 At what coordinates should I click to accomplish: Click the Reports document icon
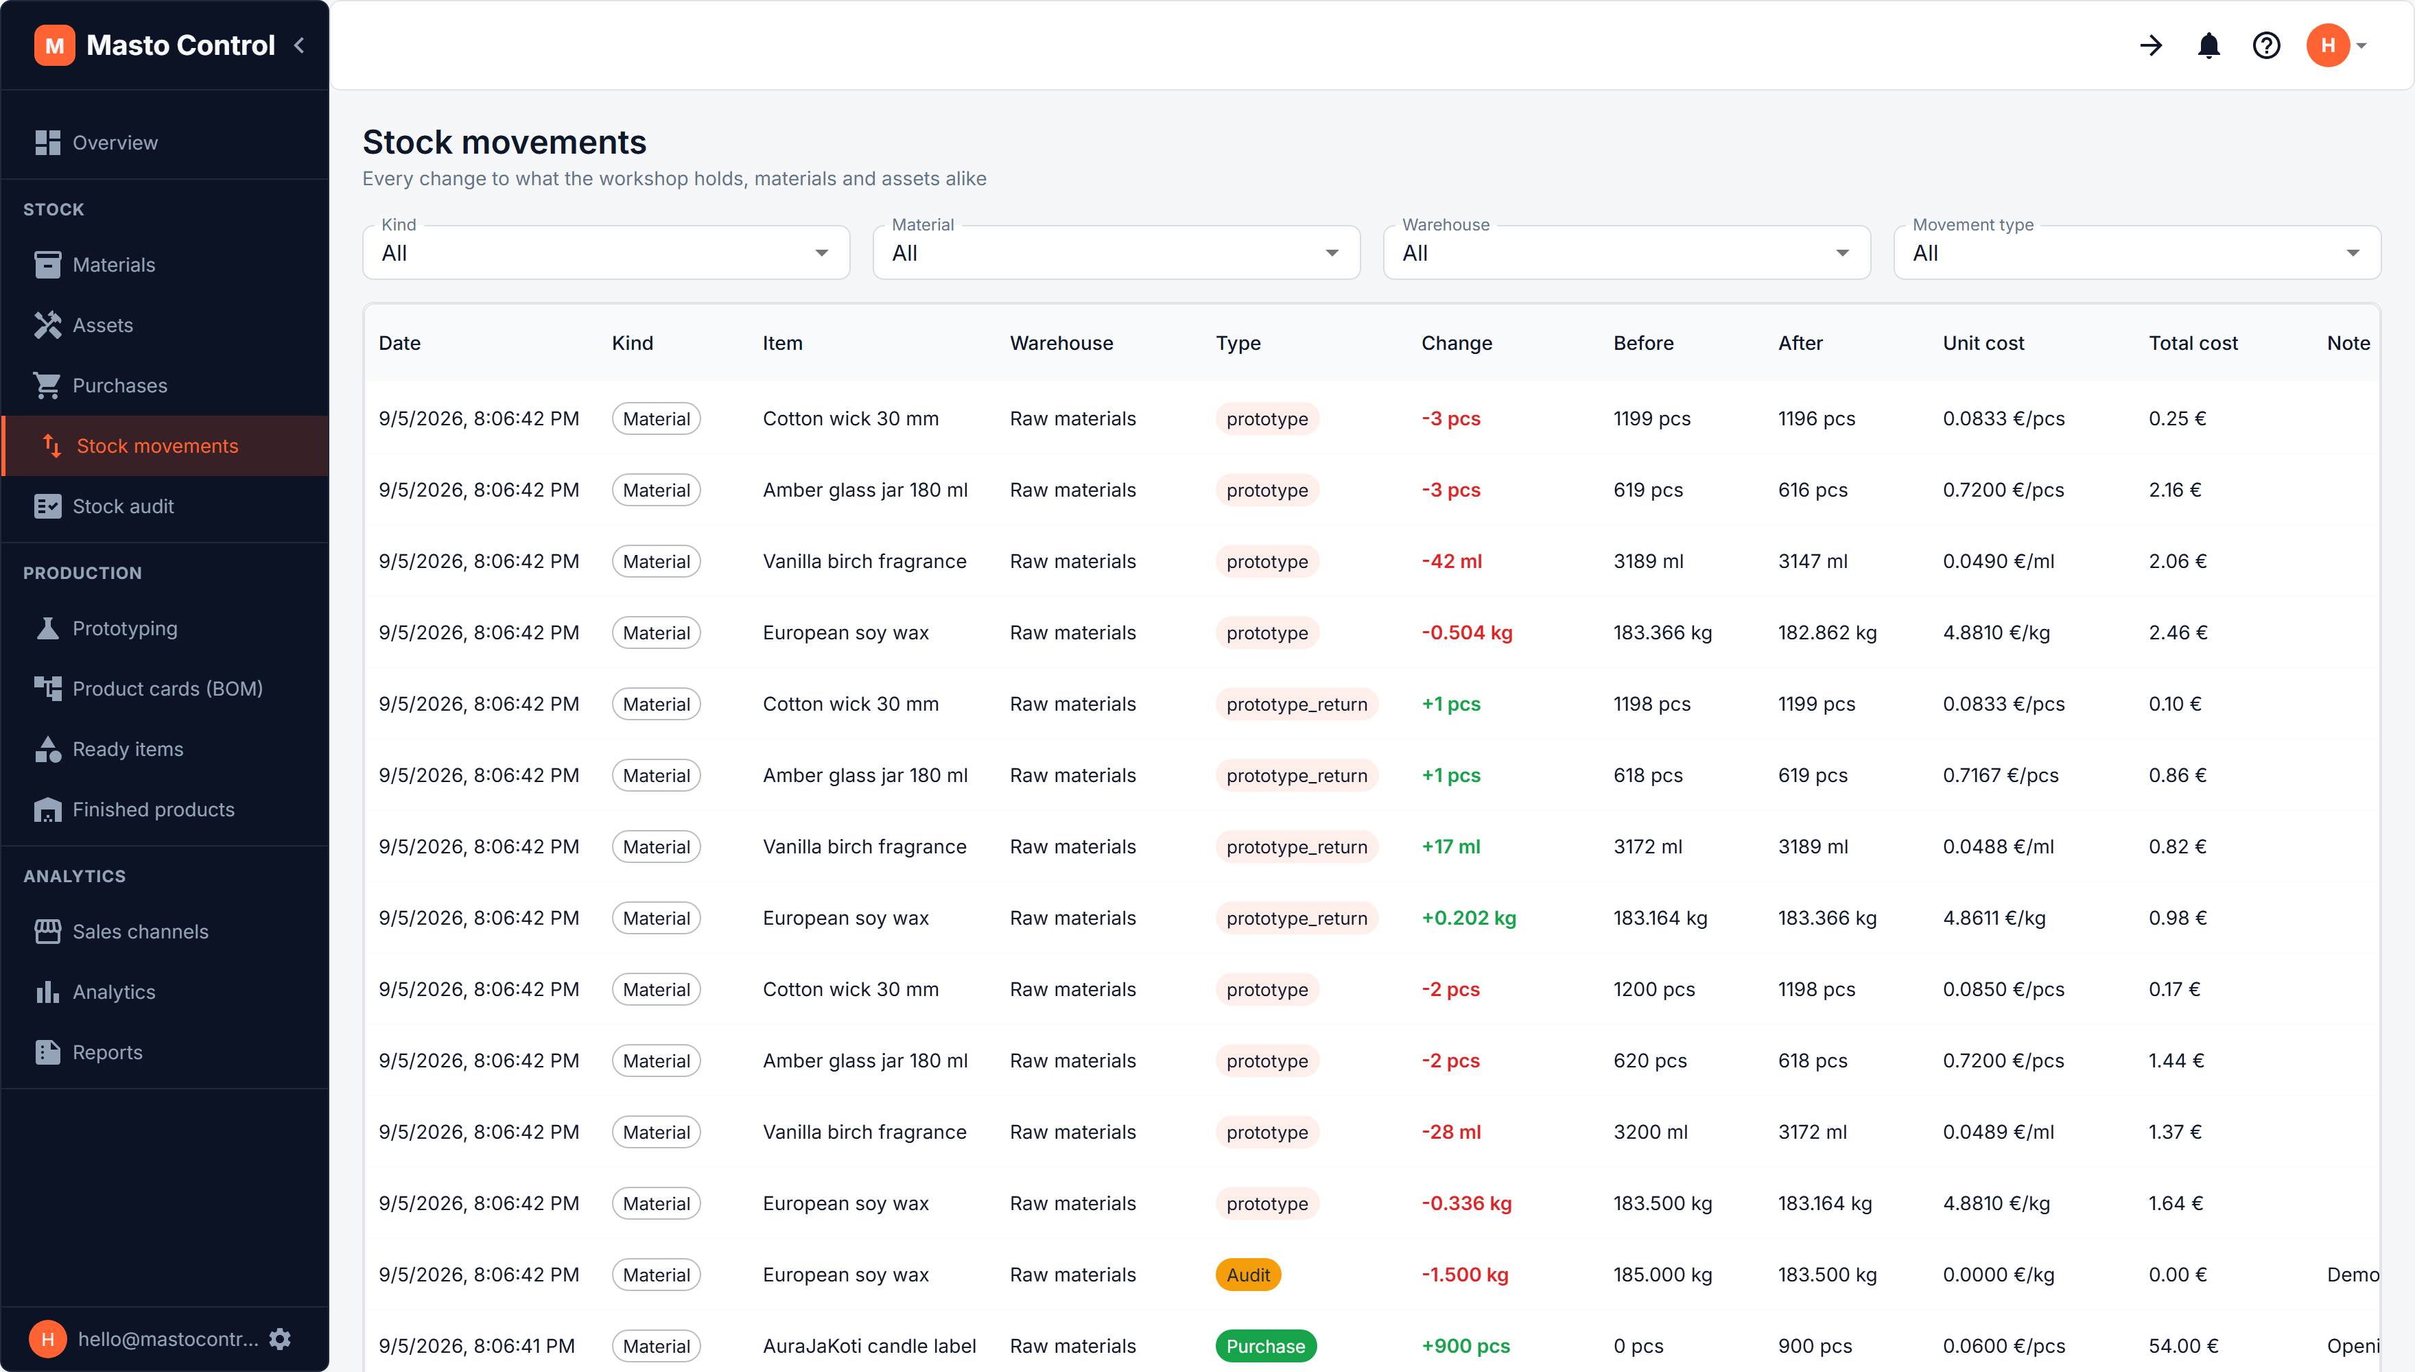pyautogui.click(x=47, y=1052)
